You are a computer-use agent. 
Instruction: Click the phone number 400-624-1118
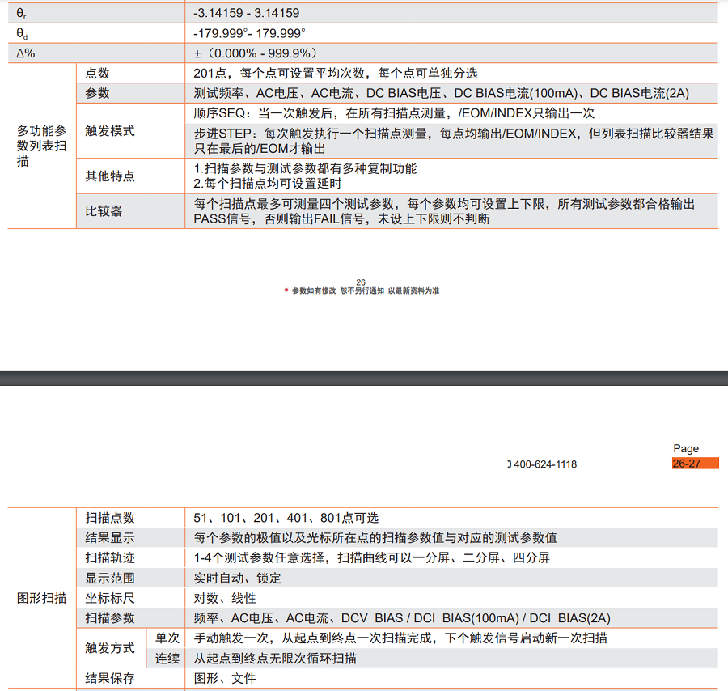(545, 464)
